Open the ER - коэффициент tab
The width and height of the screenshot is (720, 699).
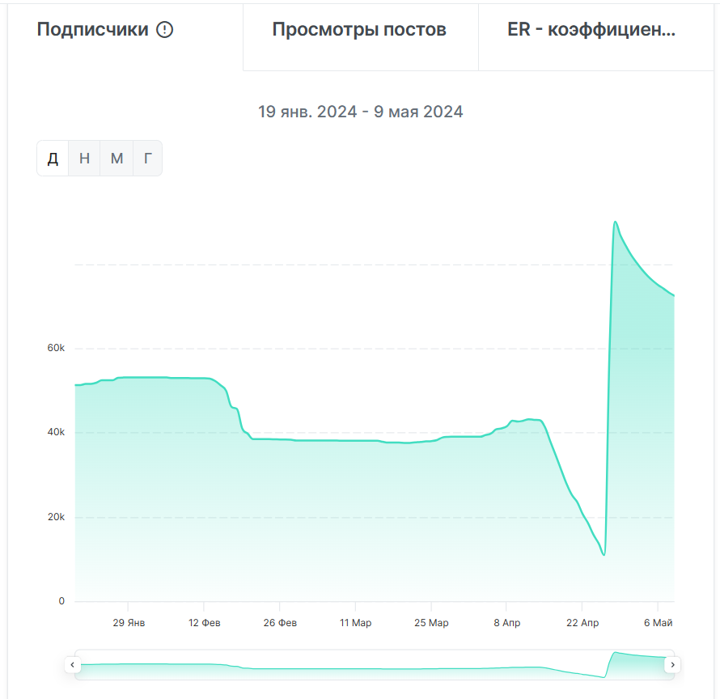click(x=591, y=30)
